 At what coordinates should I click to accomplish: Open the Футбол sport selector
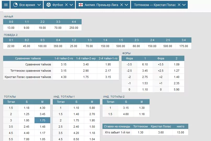tap(59, 5)
